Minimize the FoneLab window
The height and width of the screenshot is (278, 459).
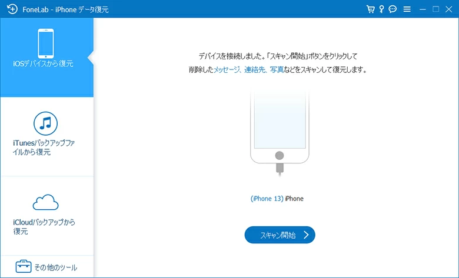point(423,9)
